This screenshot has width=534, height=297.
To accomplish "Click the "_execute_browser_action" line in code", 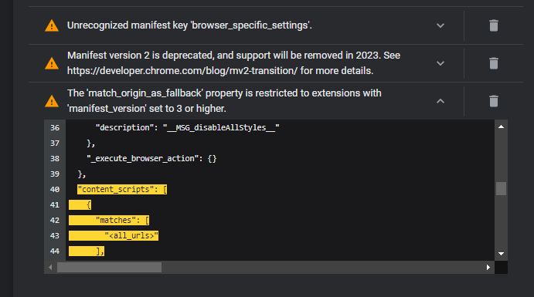I will 151,159.
